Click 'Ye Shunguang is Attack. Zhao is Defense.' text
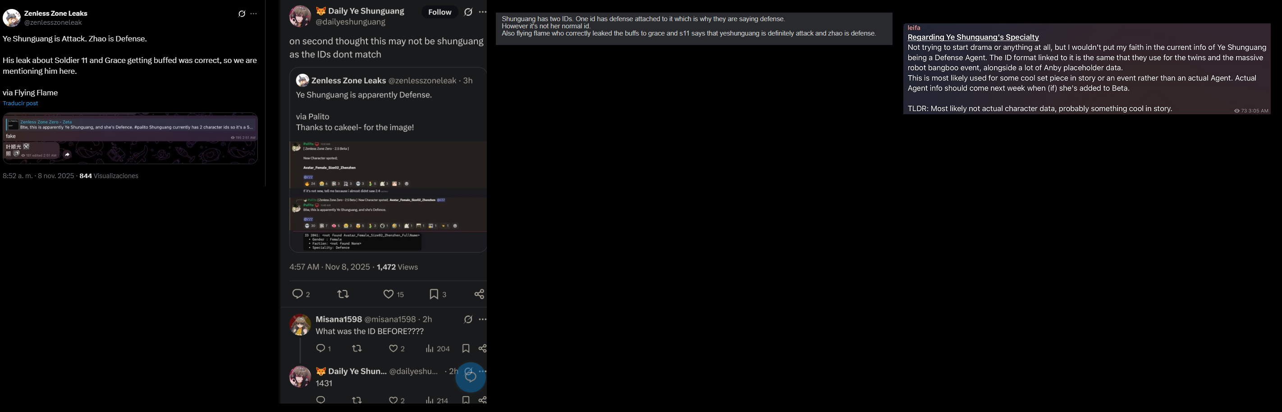 click(x=75, y=39)
